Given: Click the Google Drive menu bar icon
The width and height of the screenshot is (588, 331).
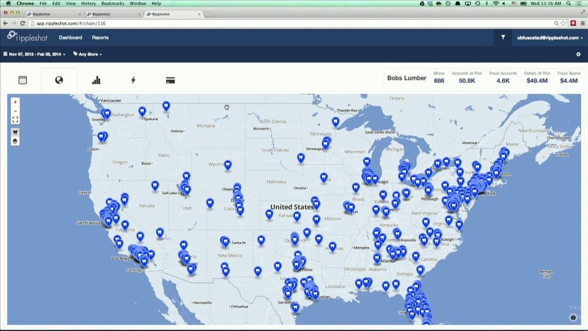Looking at the screenshot, I should click(x=422, y=4).
